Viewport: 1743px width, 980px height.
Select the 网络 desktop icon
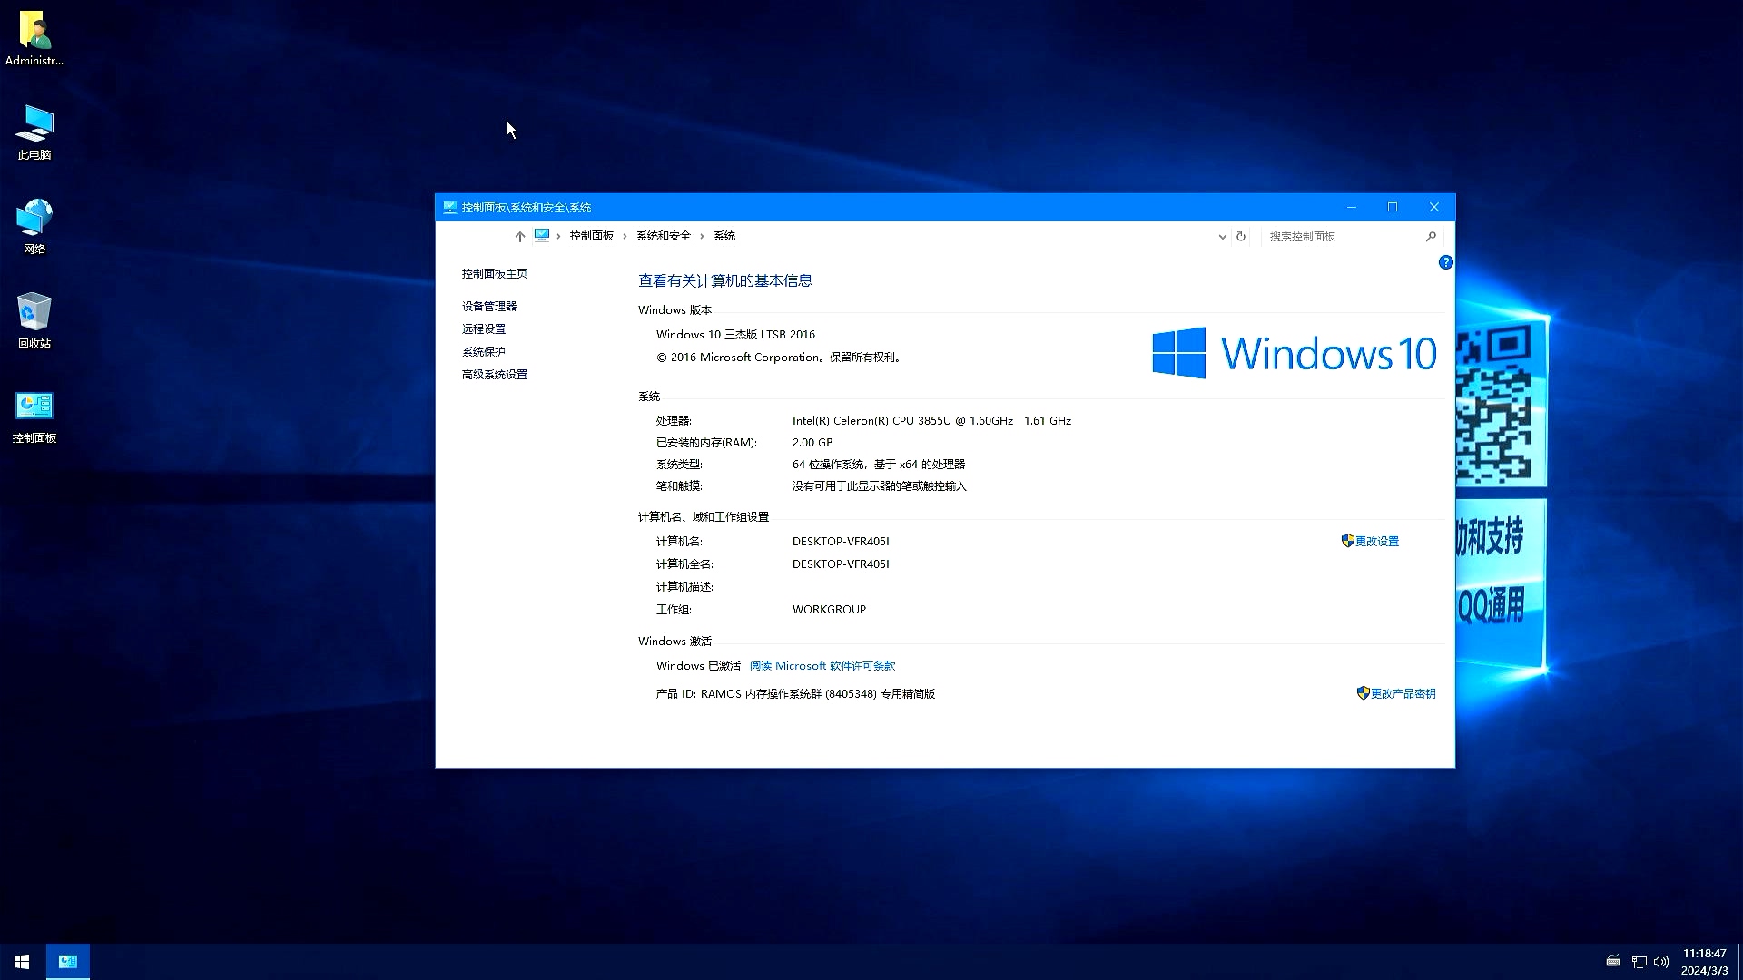tap(34, 227)
